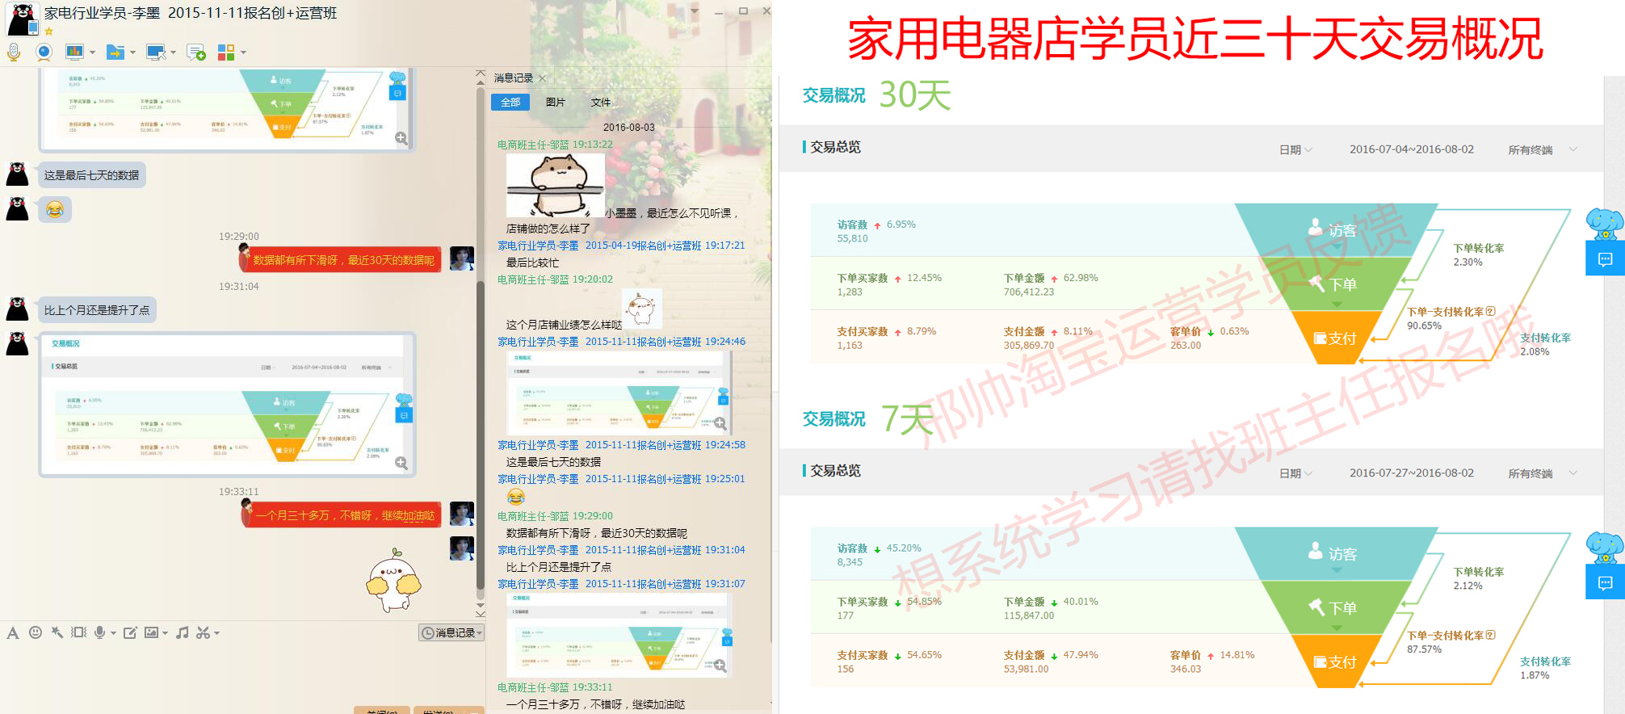Viewport: 1625px width, 714px height.
Task: Switch to the 图片 tab in message history
Action: pos(556,103)
